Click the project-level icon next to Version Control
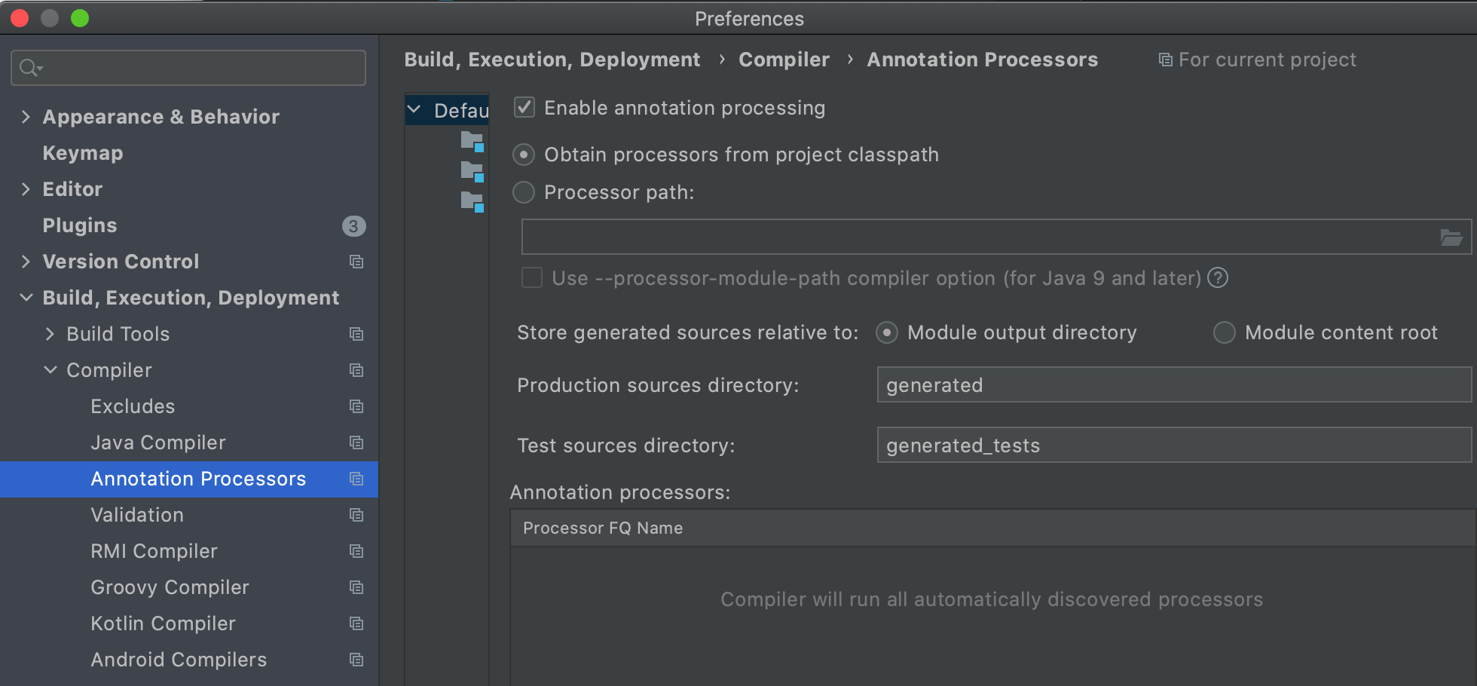This screenshot has height=686, width=1477. pyautogui.click(x=356, y=262)
